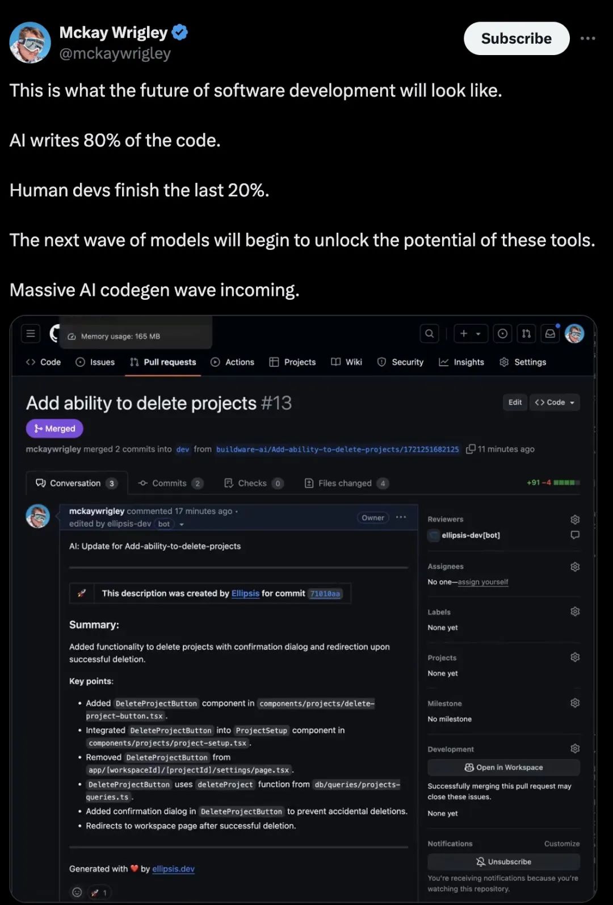Expand the edited-by history dropdown arrow
This screenshot has width=613, height=905.
[182, 524]
